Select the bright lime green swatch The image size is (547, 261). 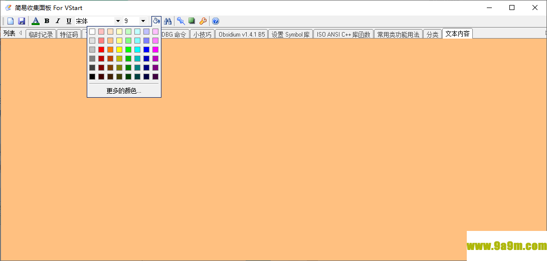pyautogui.click(x=128, y=50)
